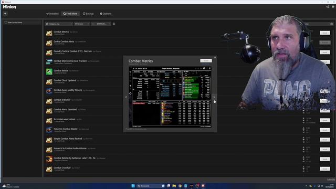
Task: Open the Options tab
Action: click(106, 14)
